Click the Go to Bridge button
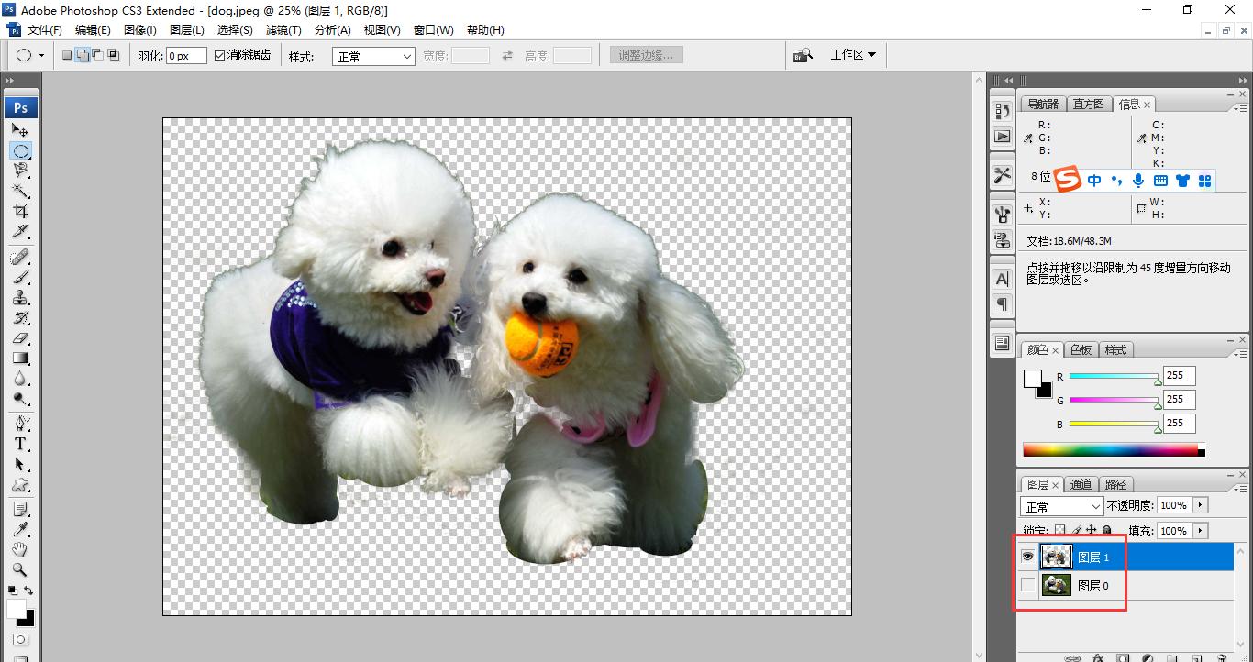This screenshot has width=1253, height=662. tap(802, 54)
